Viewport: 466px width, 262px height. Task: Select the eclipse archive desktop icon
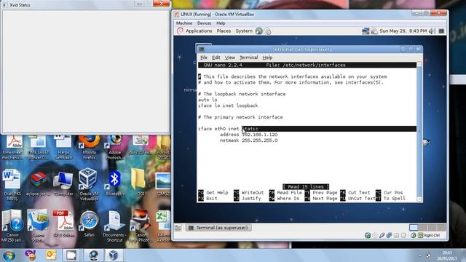(x=38, y=183)
